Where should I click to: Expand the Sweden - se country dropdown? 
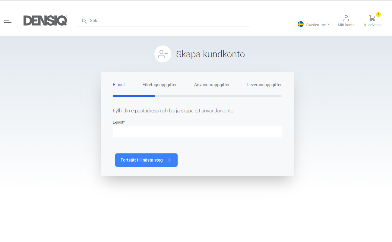tap(316, 25)
